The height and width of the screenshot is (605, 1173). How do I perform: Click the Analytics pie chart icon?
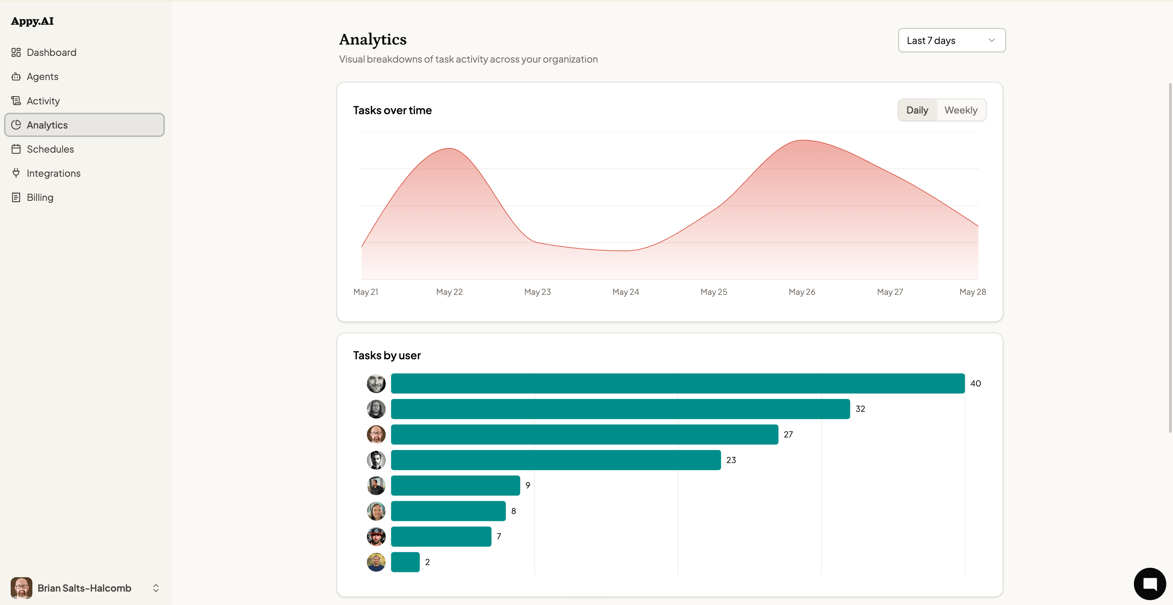[x=16, y=125]
